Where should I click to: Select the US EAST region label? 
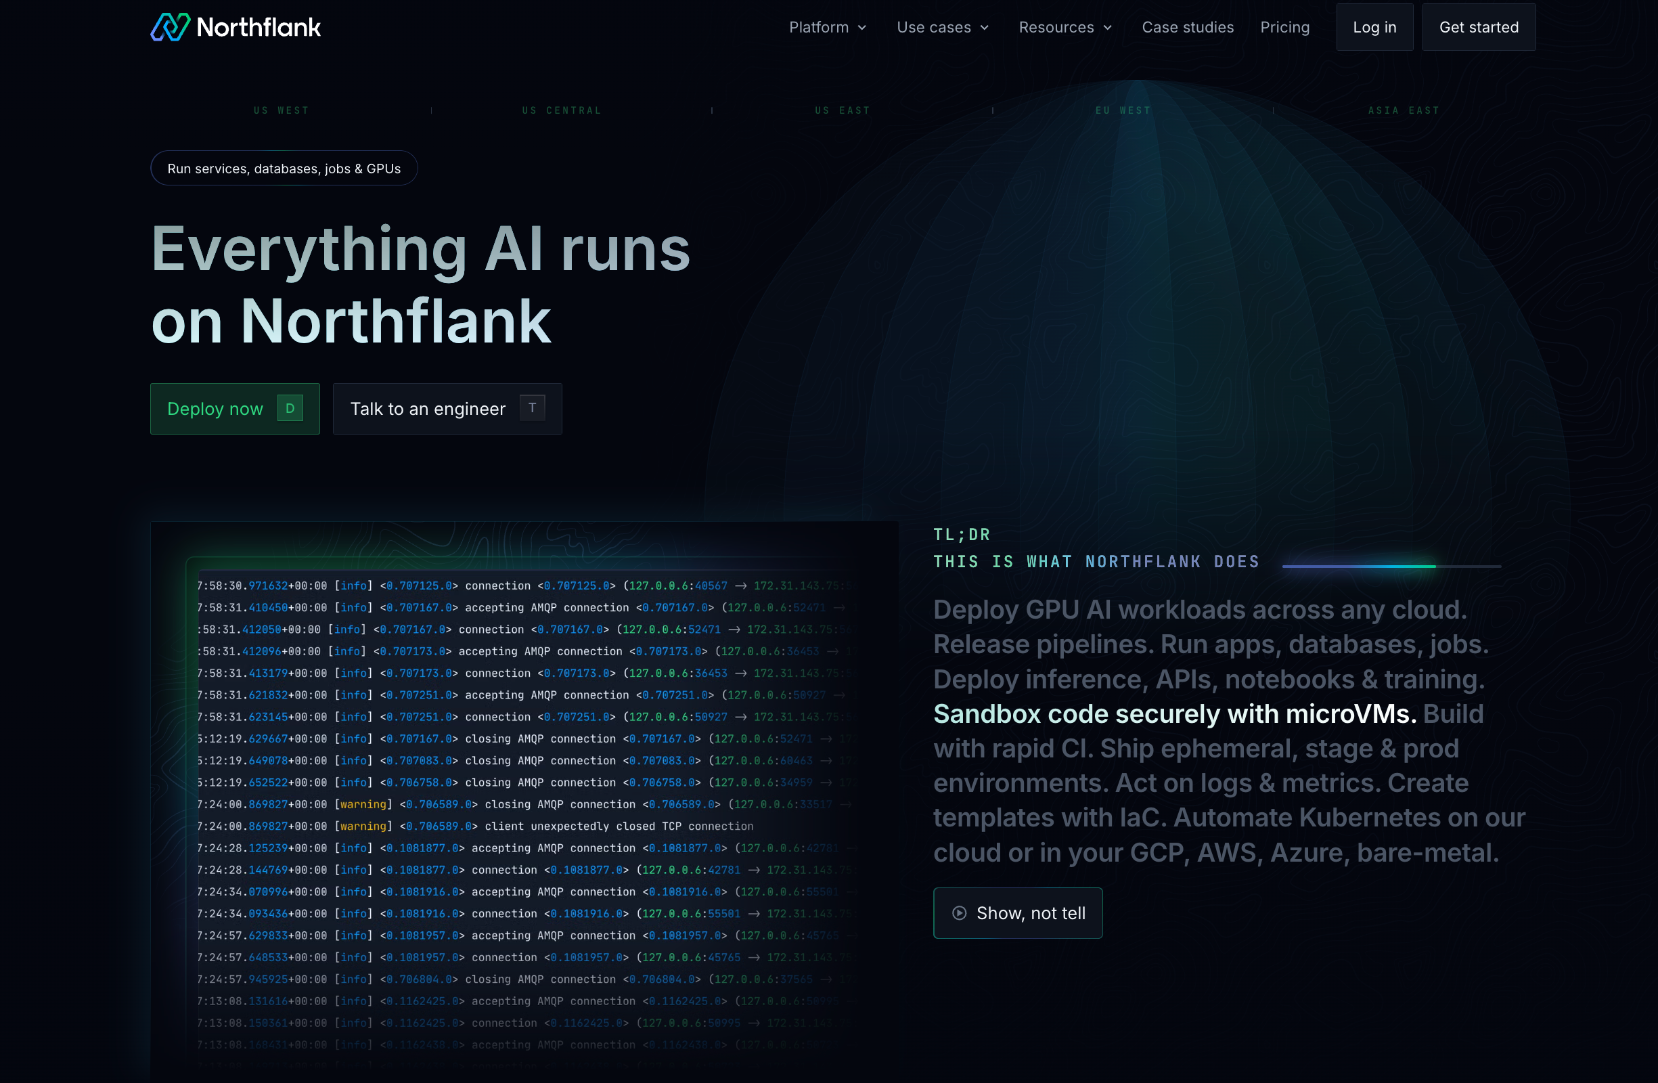point(843,110)
